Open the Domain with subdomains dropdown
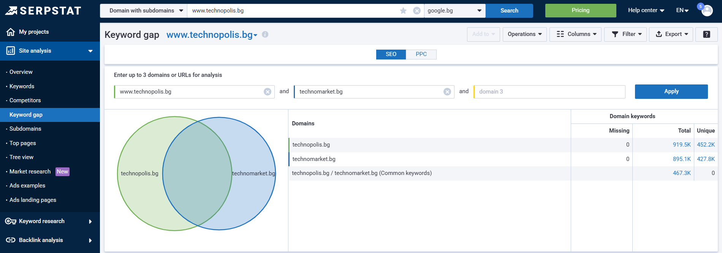722x253 pixels. coord(144,11)
